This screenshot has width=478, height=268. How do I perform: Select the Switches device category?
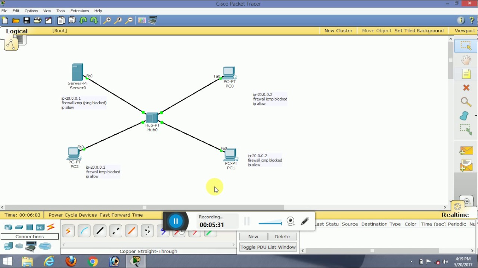coord(19,227)
